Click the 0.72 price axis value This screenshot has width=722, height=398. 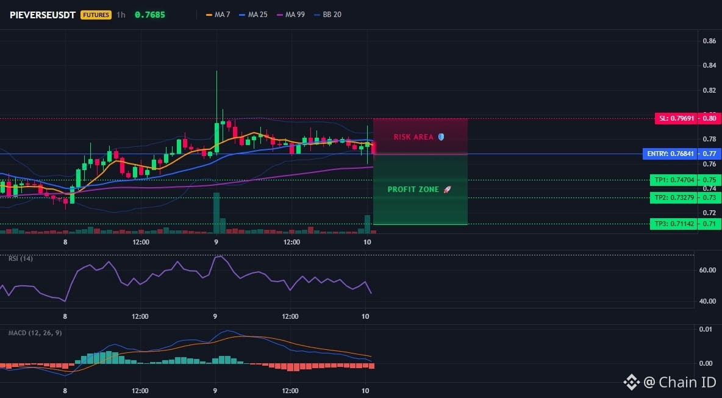(x=709, y=213)
